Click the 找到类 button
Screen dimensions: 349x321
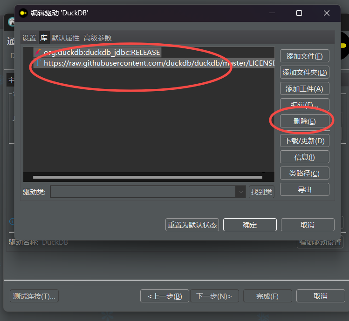(x=261, y=192)
